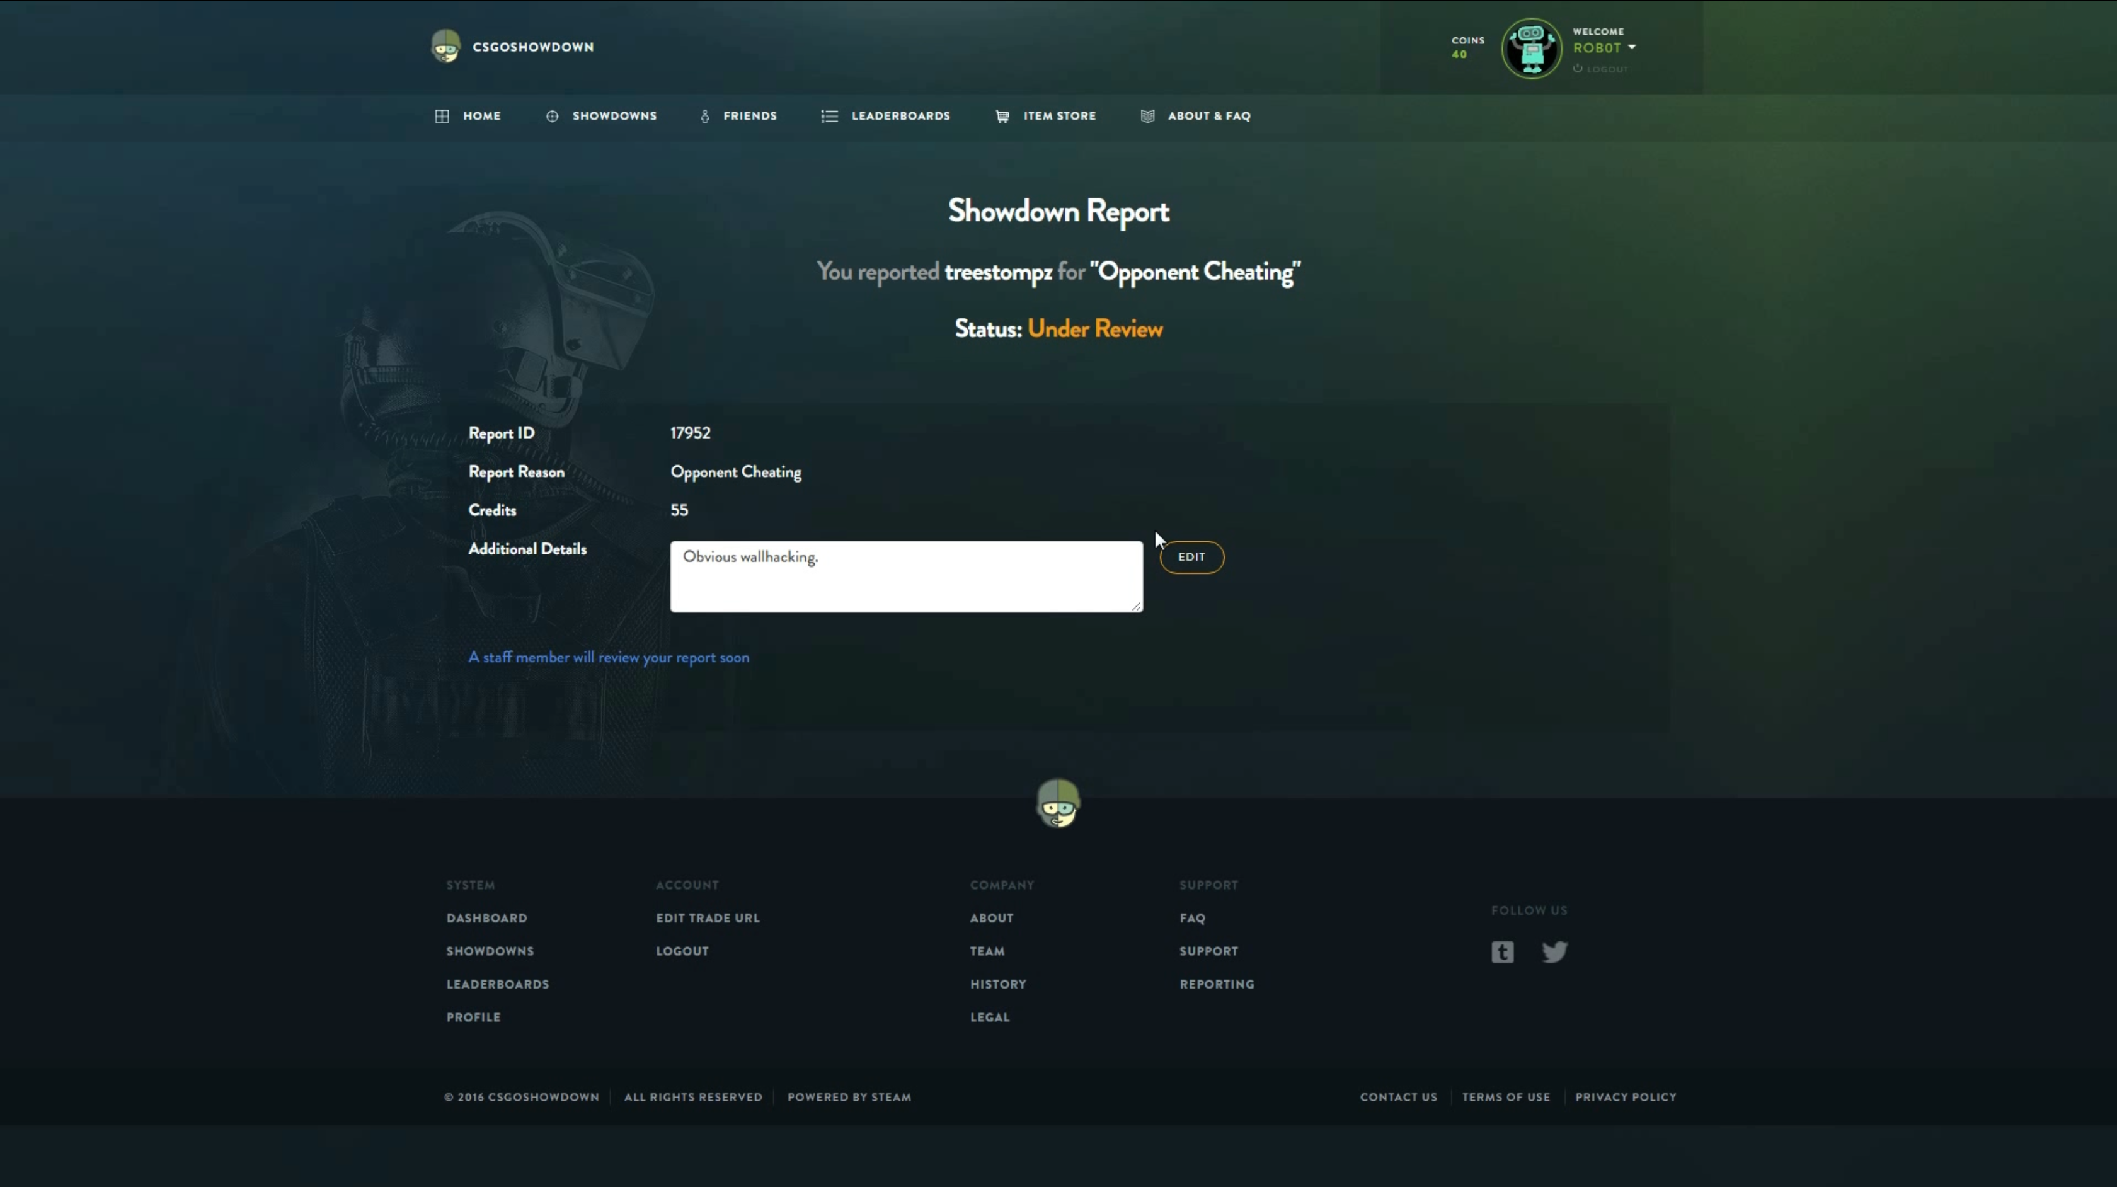Open About link in footer Company column
The image size is (2117, 1187).
coord(991,918)
